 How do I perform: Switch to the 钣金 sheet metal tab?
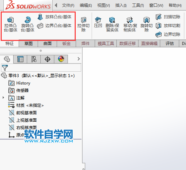coord(67,44)
